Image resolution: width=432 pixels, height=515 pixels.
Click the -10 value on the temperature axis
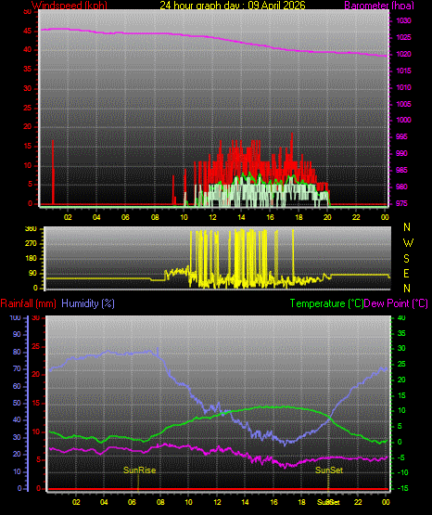click(x=403, y=473)
